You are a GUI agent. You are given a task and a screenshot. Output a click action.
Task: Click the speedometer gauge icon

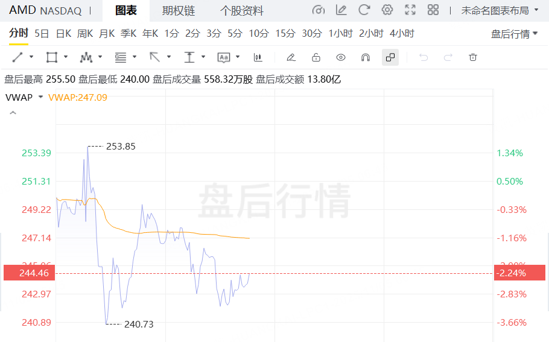(x=319, y=10)
